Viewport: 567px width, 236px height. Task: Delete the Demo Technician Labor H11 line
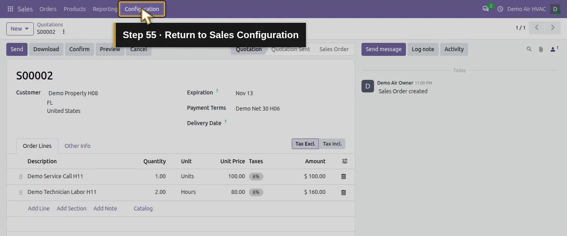pos(343,192)
